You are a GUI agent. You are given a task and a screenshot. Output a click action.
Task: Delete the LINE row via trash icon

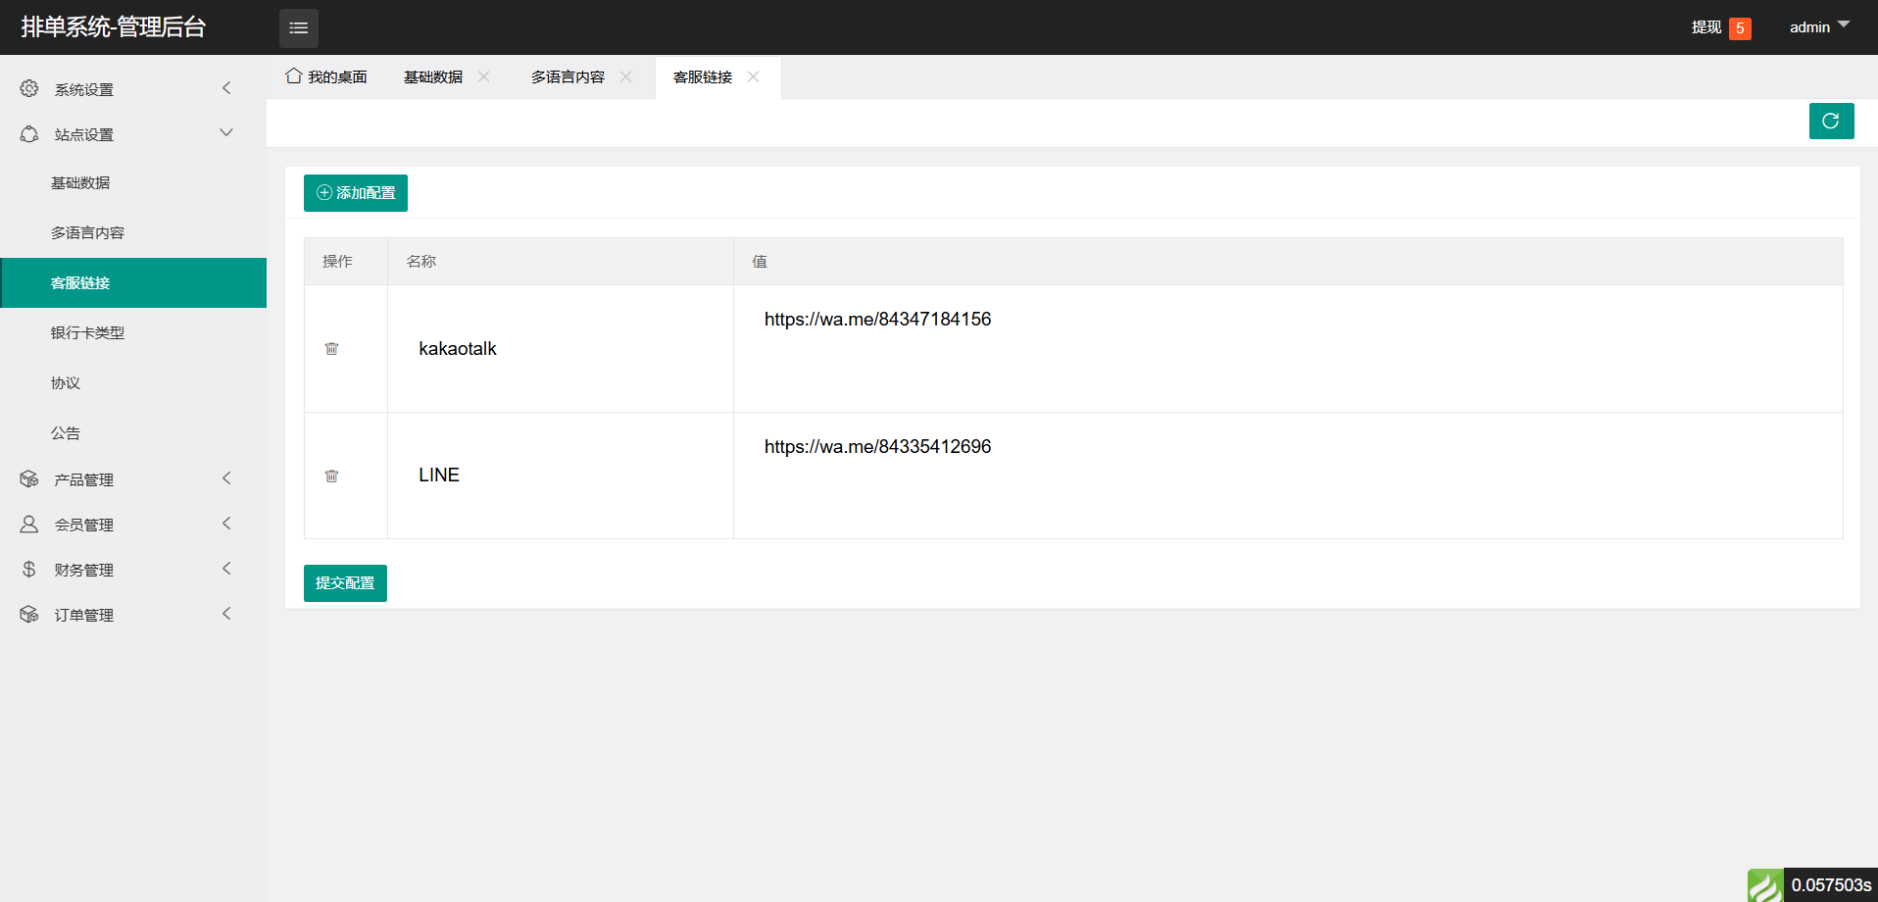(331, 476)
